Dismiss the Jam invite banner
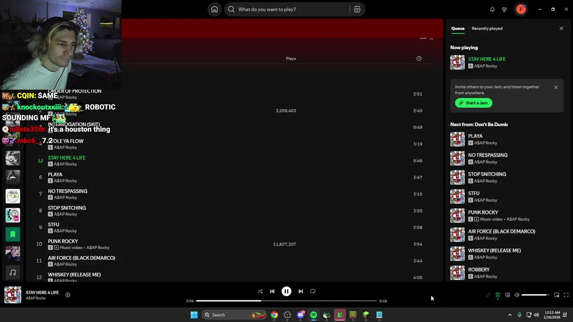The height and width of the screenshot is (322, 573). coord(556,87)
